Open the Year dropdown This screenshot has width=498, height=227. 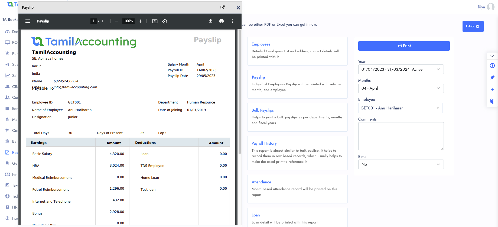tap(401, 69)
